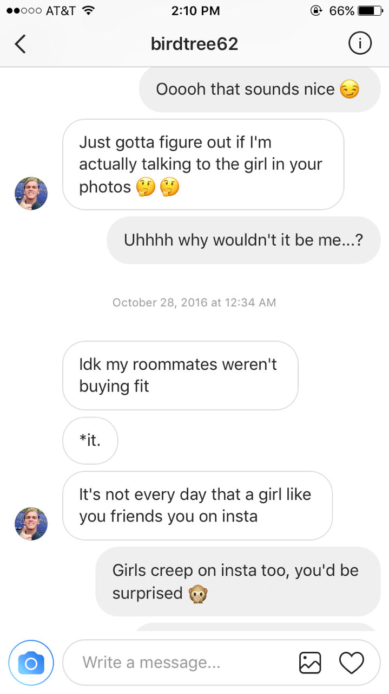Select the 'Idk my roommates weren't buying fit' bubble
The height and width of the screenshot is (694, 389).
180,375
